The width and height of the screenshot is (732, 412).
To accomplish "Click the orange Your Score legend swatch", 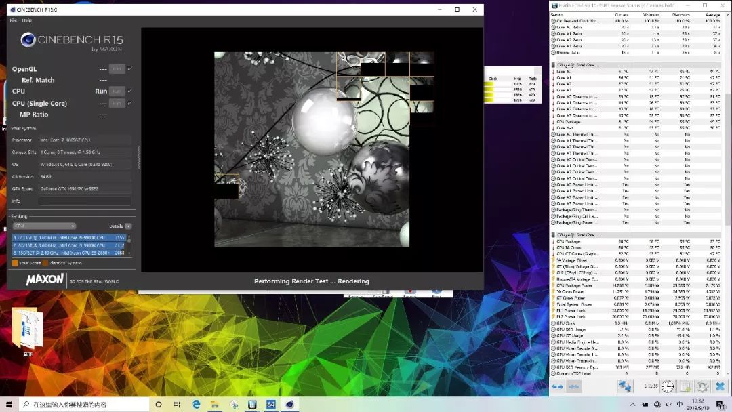I will (15, 263).
